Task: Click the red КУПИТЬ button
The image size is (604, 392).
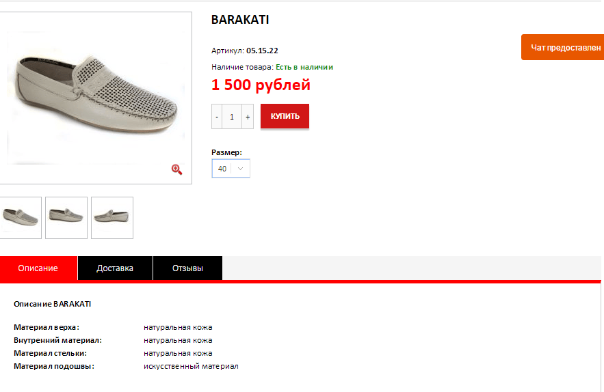Action: [285, 116]
